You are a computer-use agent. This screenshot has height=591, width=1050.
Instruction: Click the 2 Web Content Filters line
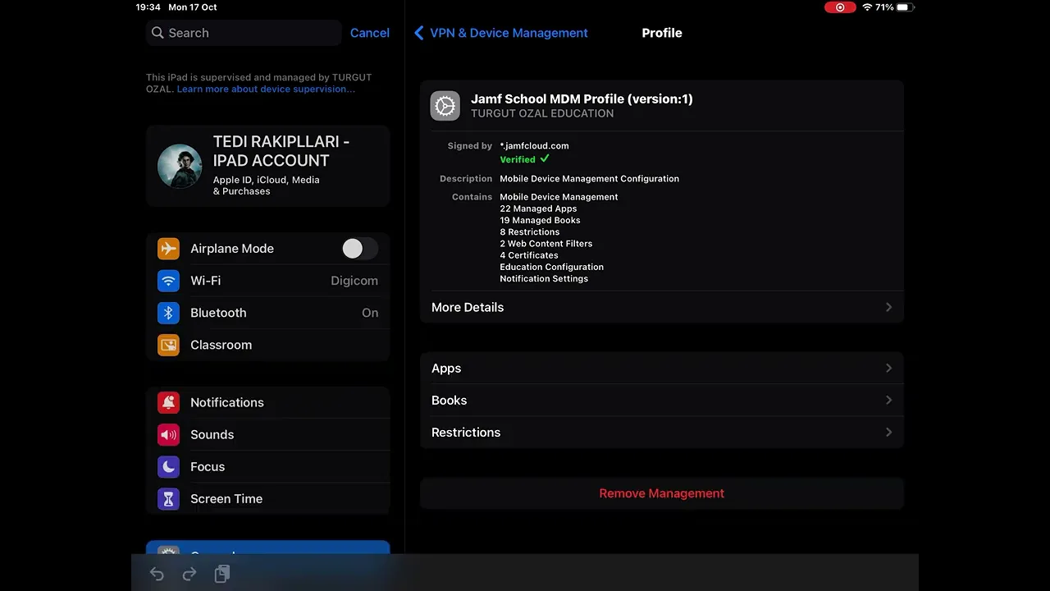click(546, 243)
